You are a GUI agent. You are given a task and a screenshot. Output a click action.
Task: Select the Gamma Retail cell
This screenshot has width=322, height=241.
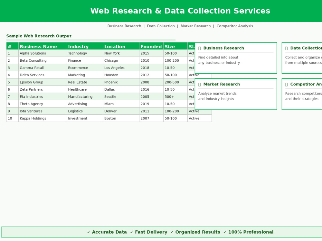pyautogui.click(x=43, y=67)
